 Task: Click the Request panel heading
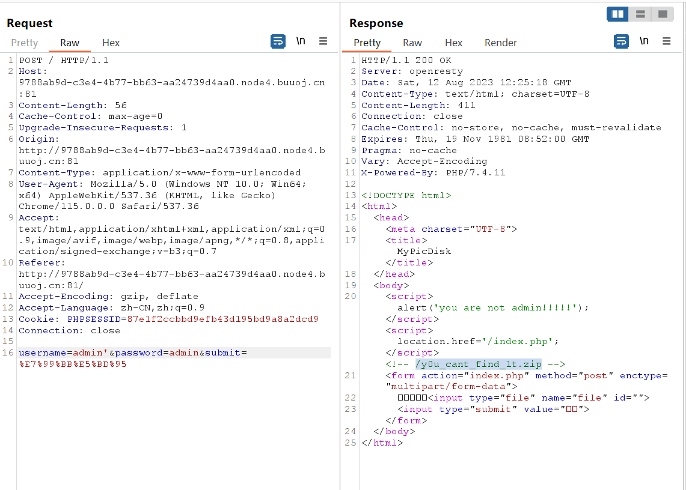[29, 23]
